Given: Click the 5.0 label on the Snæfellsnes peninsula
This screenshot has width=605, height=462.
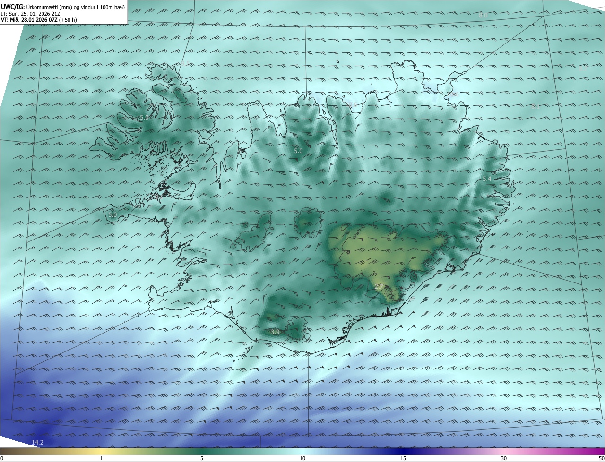Looking at the screenshot, I should click(x=112, y=214).
